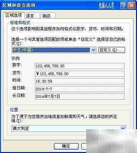Screen dimensions: 137x153
Task: Open the 高级 tab
Action: point(48,16)
